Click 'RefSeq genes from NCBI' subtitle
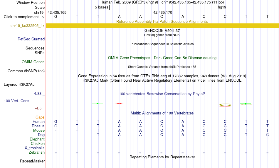279x168 pixels. (162, 35)
